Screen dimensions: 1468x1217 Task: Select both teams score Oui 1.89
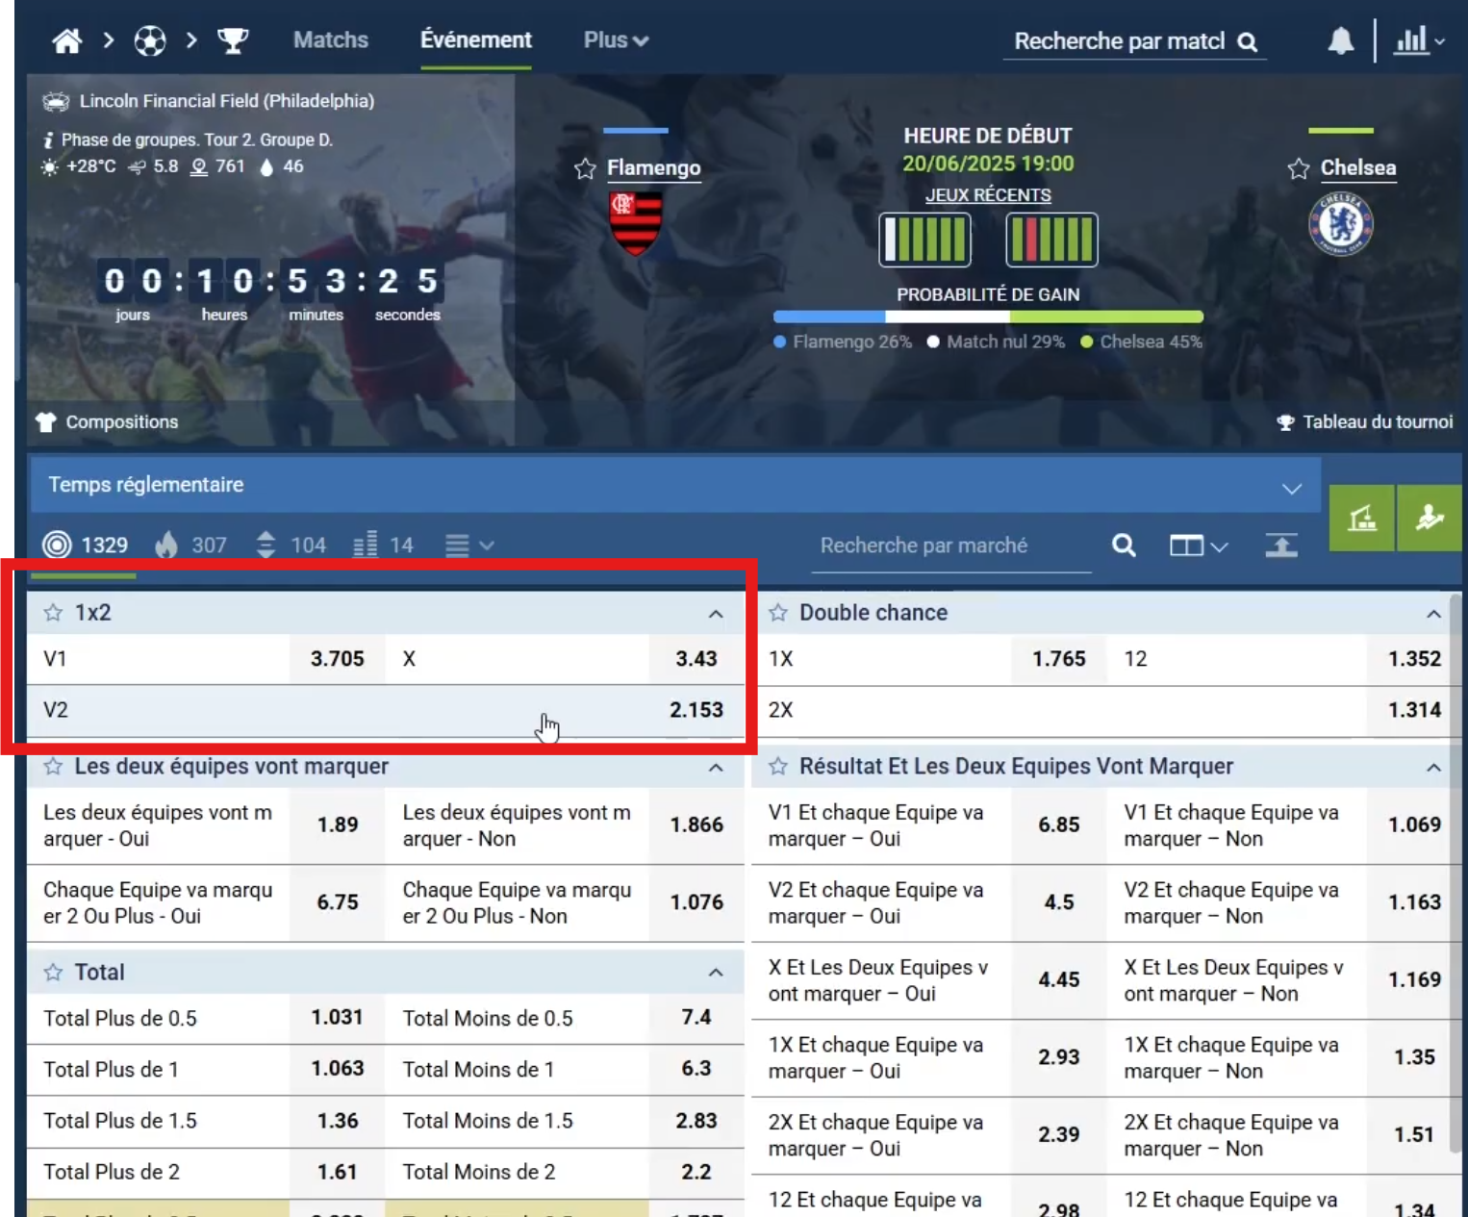pyautogui.click(x=337, y=825)
